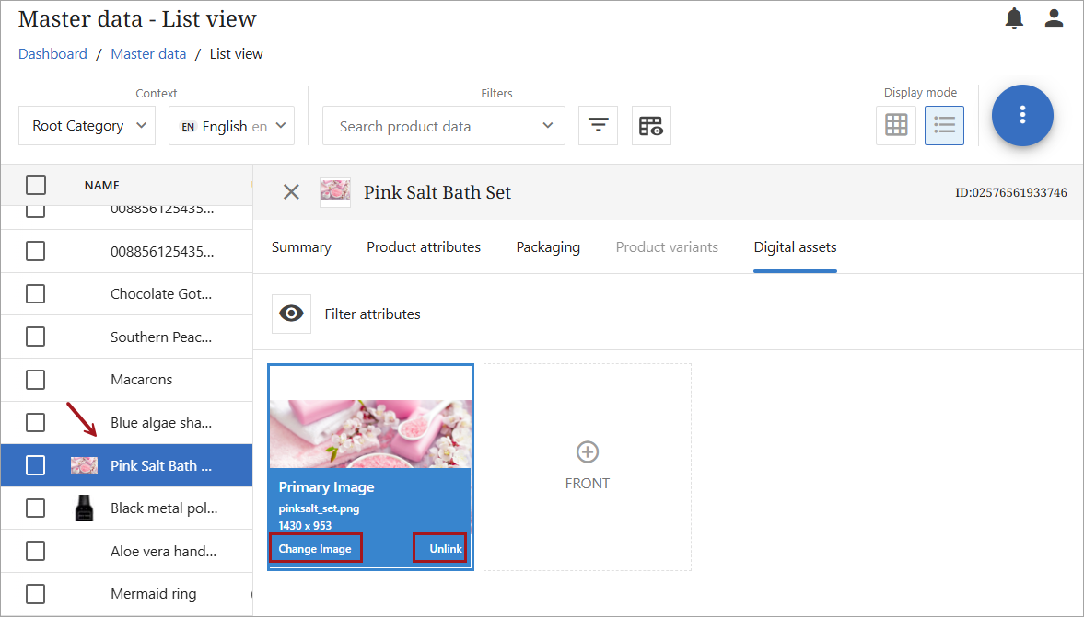Switch to list display mode
This screenshot has width=1084, height=617.
pos(944,125)
